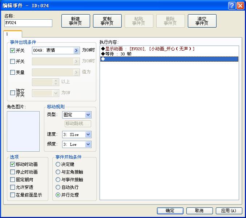Enable the 变量 condition checkbox
Viewport: 246px width, 218px height.
[x=12, y=73]
